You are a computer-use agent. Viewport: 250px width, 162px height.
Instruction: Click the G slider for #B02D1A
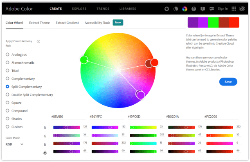(x=181, y=135)
